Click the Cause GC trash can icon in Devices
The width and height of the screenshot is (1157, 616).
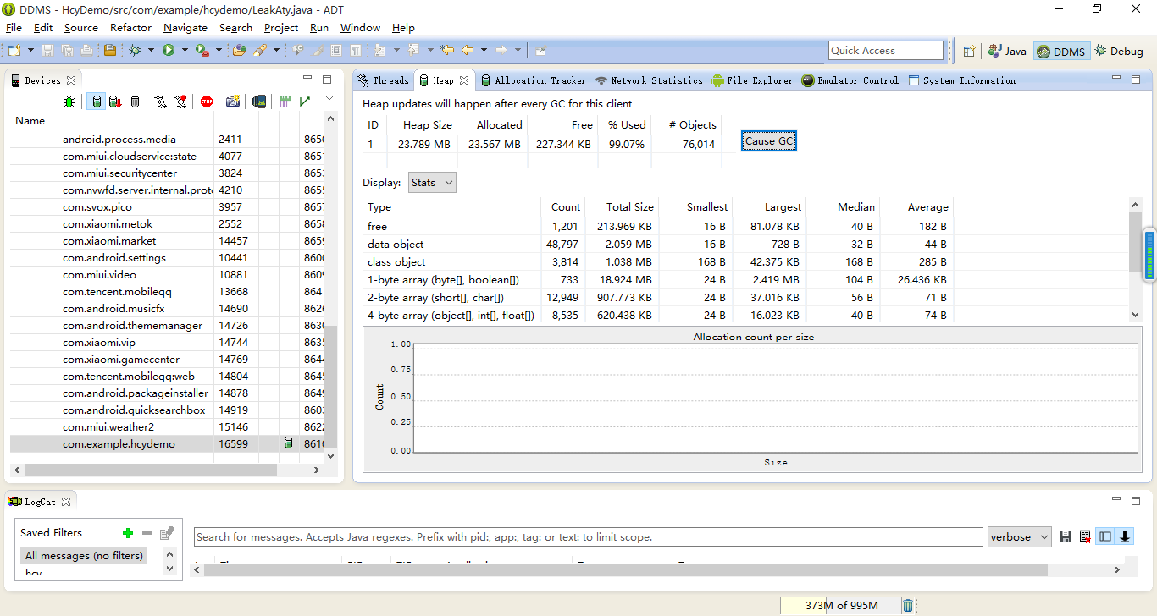(x=135, y=102)
